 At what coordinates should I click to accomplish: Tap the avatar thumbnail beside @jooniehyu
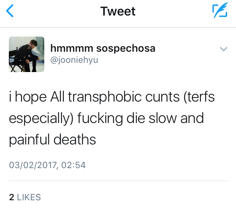[27, 54]
